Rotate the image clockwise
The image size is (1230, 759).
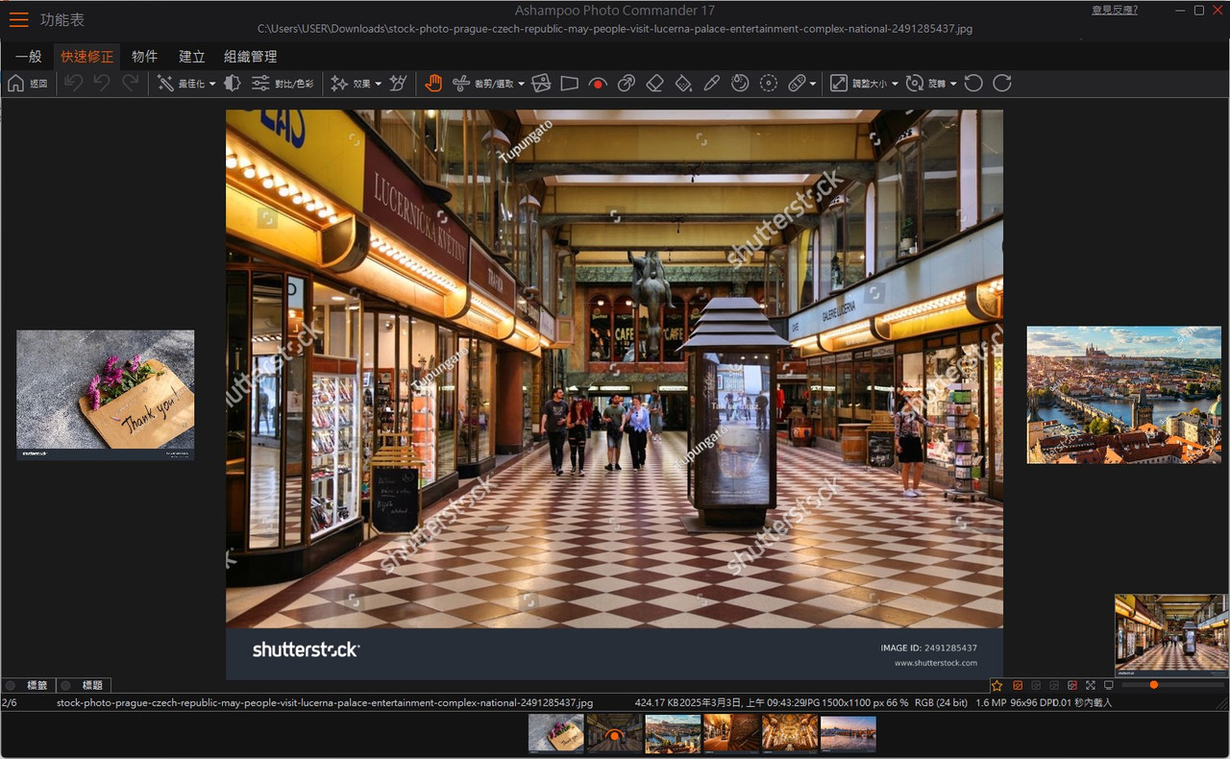pos(1002,84)
